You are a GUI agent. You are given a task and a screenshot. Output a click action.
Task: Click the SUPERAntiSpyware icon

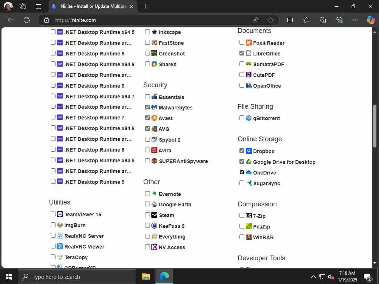coord(154,161)
